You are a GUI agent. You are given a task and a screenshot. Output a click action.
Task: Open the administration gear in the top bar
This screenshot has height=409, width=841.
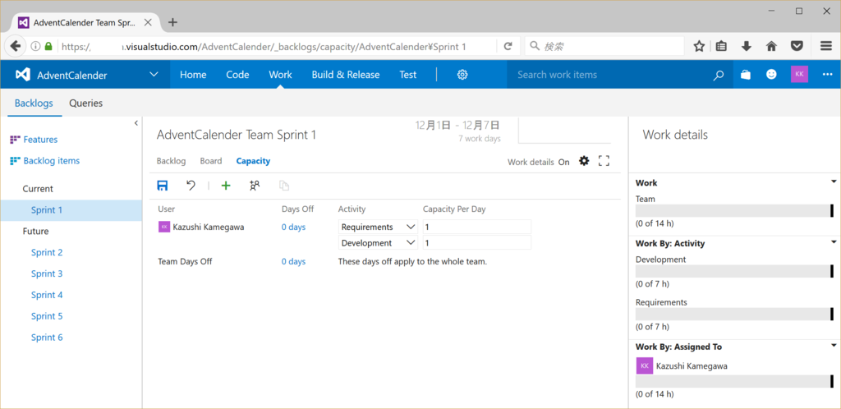click(462, 75)
